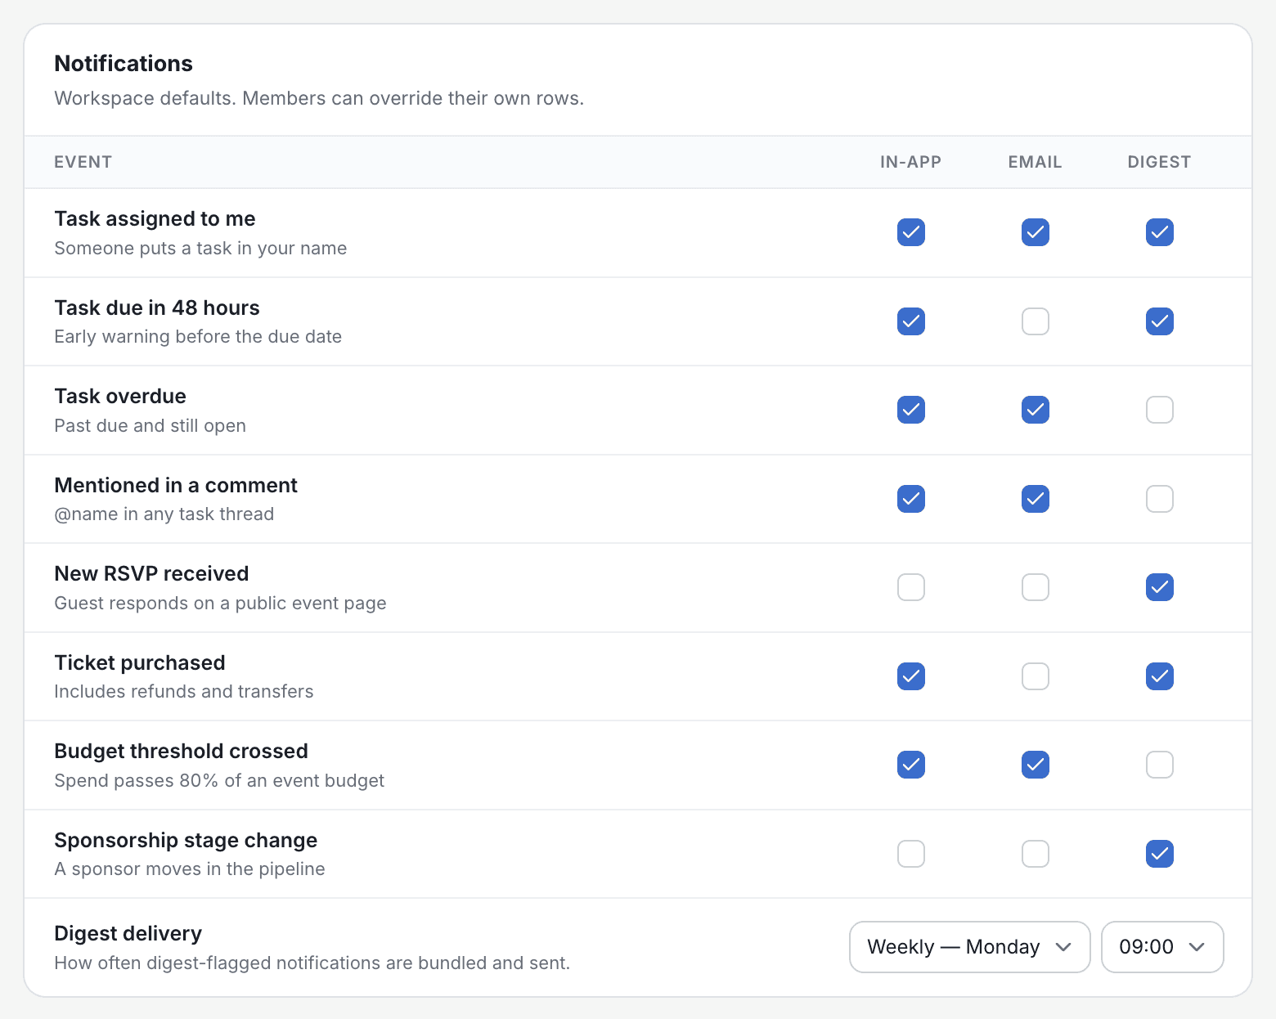Check Email for Ticket purchased
The width and height of the screenshot is (1276, 1019).
coord(1036,676)
